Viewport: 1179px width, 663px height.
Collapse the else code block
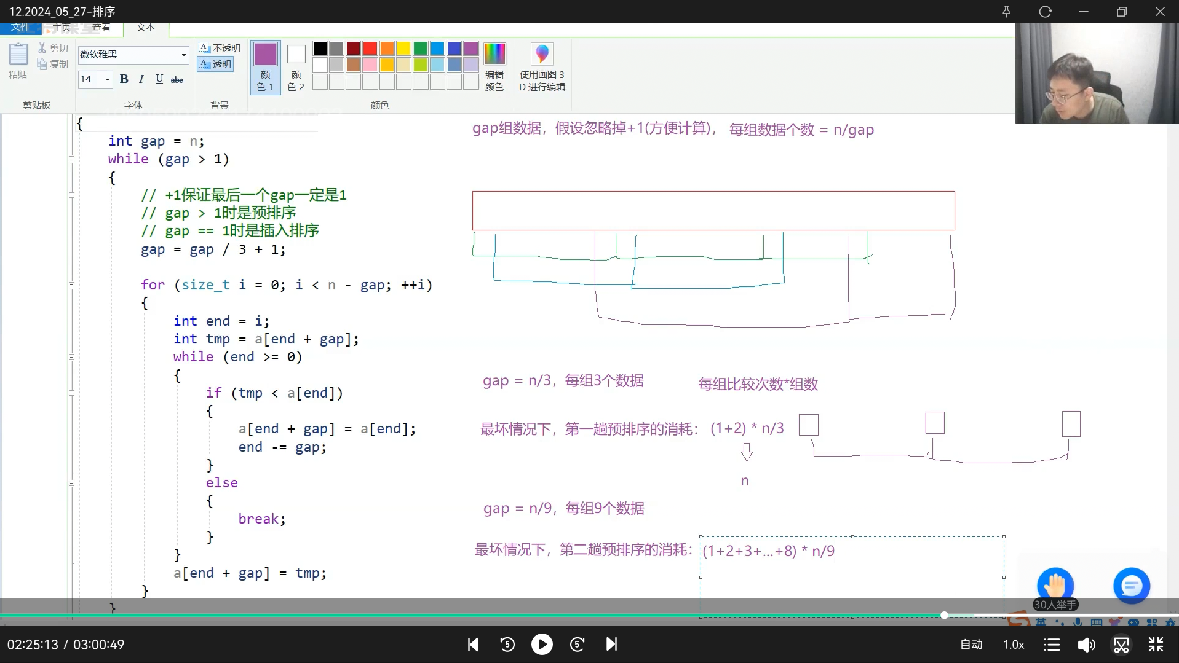[71, 484]
